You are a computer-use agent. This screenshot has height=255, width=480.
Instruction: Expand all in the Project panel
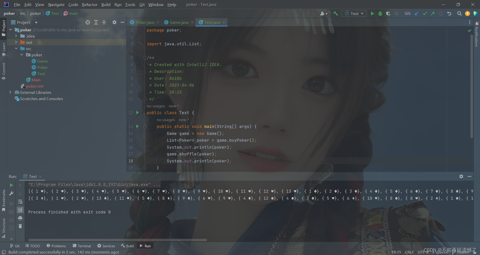coord(96,22)
